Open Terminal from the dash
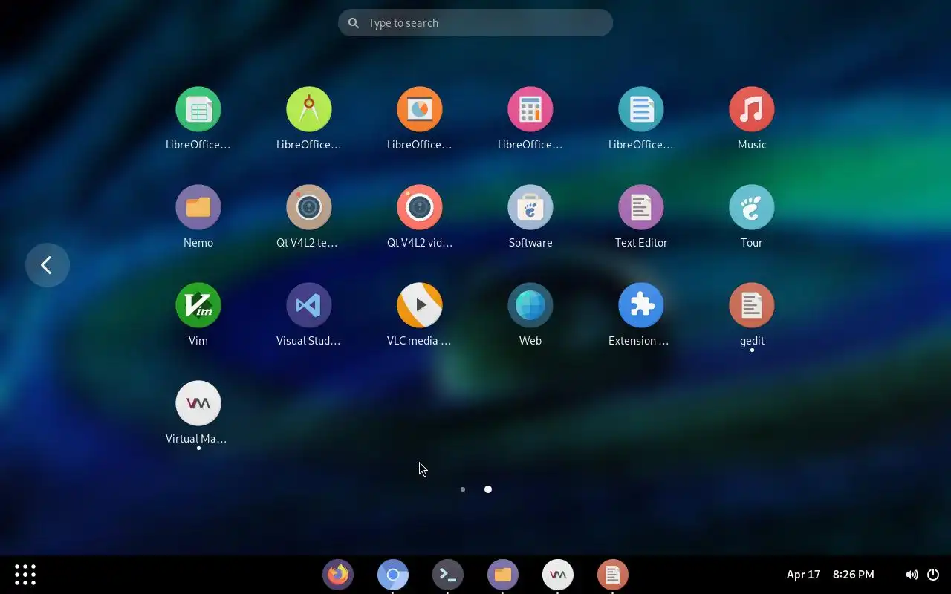This screenshot has width=951, height=594. coord(448,575)
